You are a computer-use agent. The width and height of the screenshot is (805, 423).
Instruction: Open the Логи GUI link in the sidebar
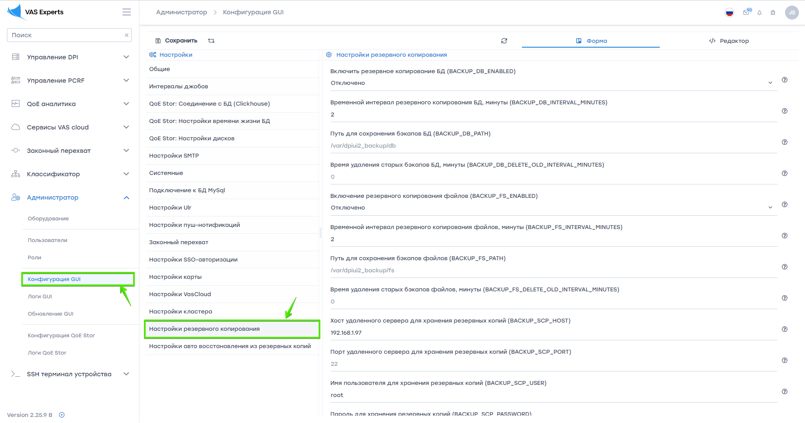tap(40, 297)
